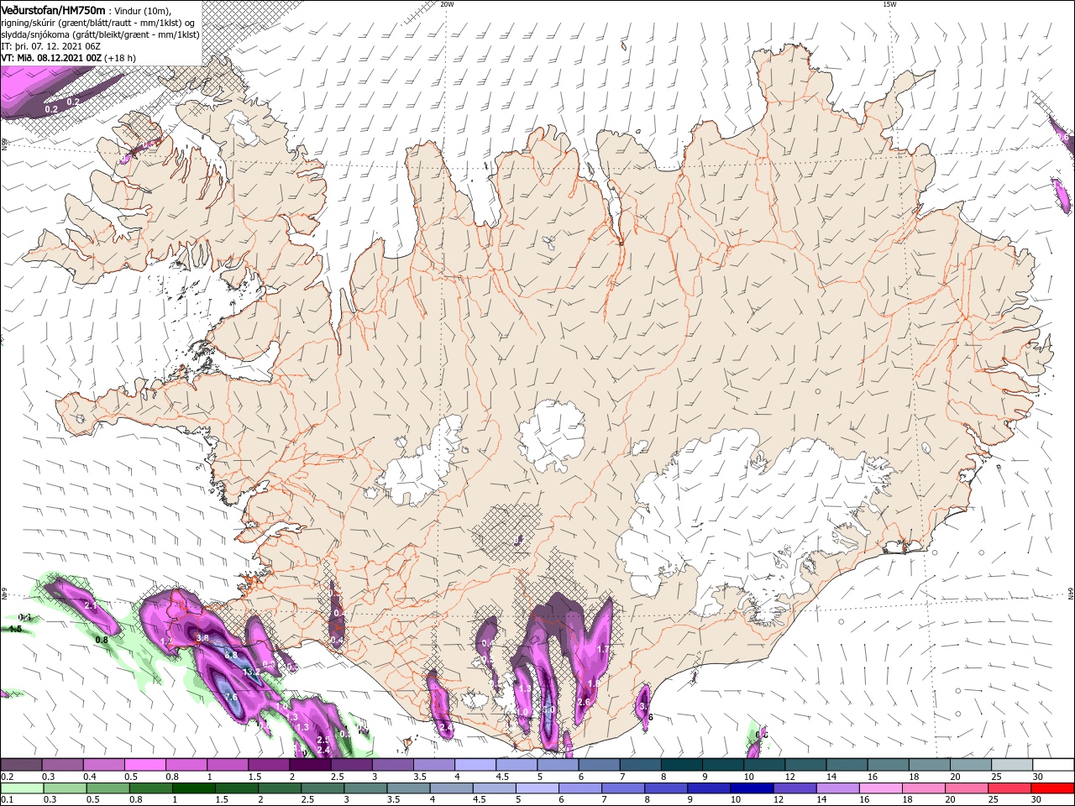Select the initial time line IT: þri. 07.12.2021 06Z
Screen dimensions: 1075x806
pos(49,46)
